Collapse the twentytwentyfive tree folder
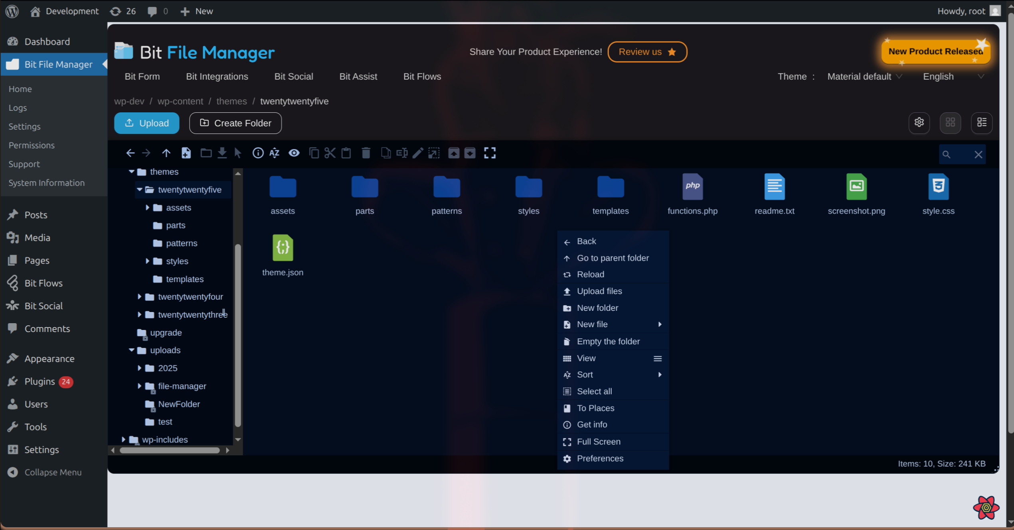1014x530 pixels. pyautogui.click(x=140, y=190)
